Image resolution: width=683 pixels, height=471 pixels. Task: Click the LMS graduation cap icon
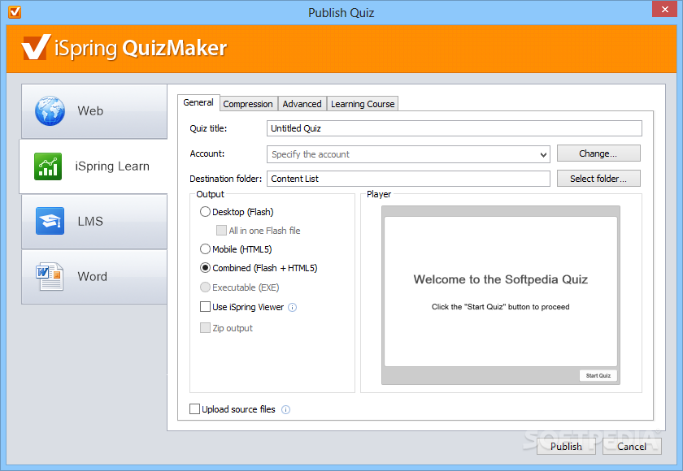50,221
